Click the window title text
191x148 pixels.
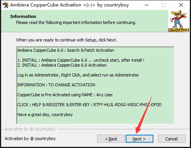69,5
